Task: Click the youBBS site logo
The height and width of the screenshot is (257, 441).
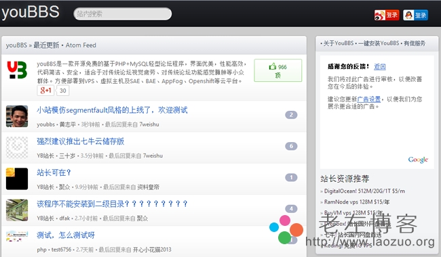Action: point(31,13)
